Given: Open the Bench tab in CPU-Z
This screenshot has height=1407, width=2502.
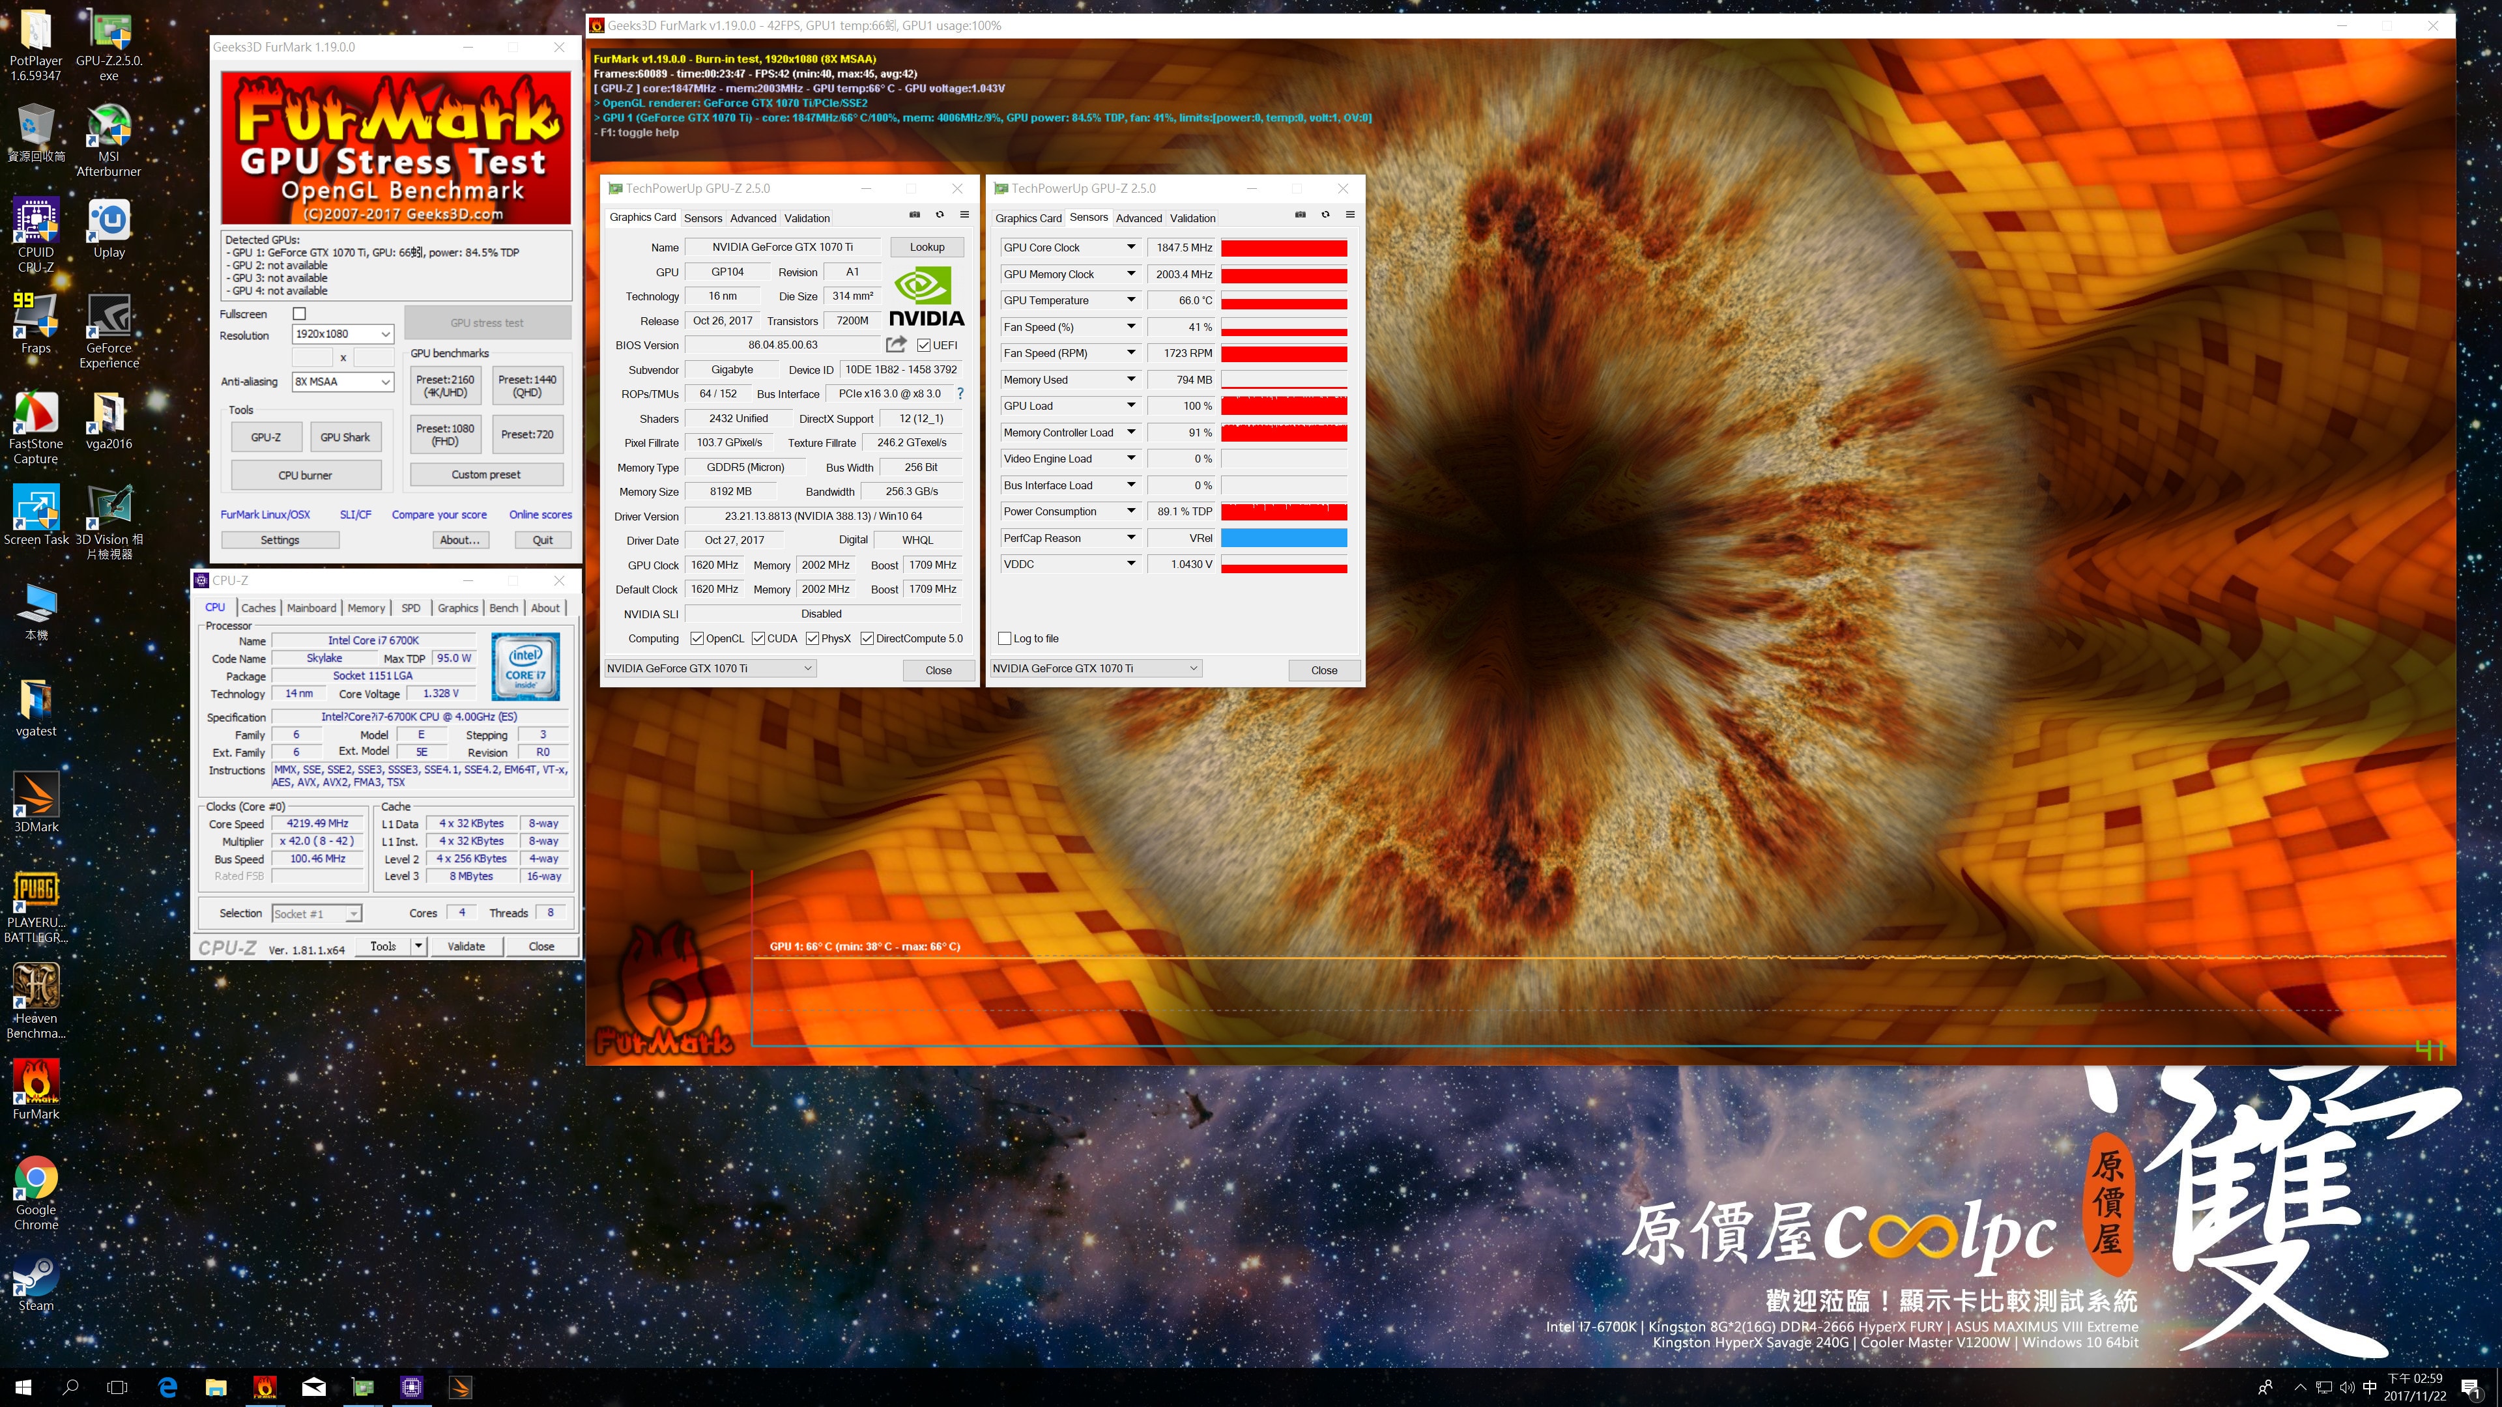Looking at the screenshot, I should coord(503,608).
